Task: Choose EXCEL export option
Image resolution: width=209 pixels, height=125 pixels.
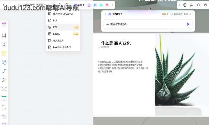Action: click(x=63, y=34)
